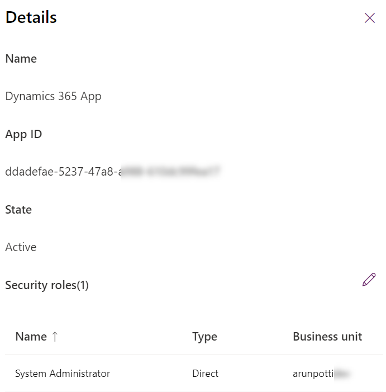Viewport: 386px width, 392px height.
Task: Sort by the Name column header
Action: click(x=31, y=337)
